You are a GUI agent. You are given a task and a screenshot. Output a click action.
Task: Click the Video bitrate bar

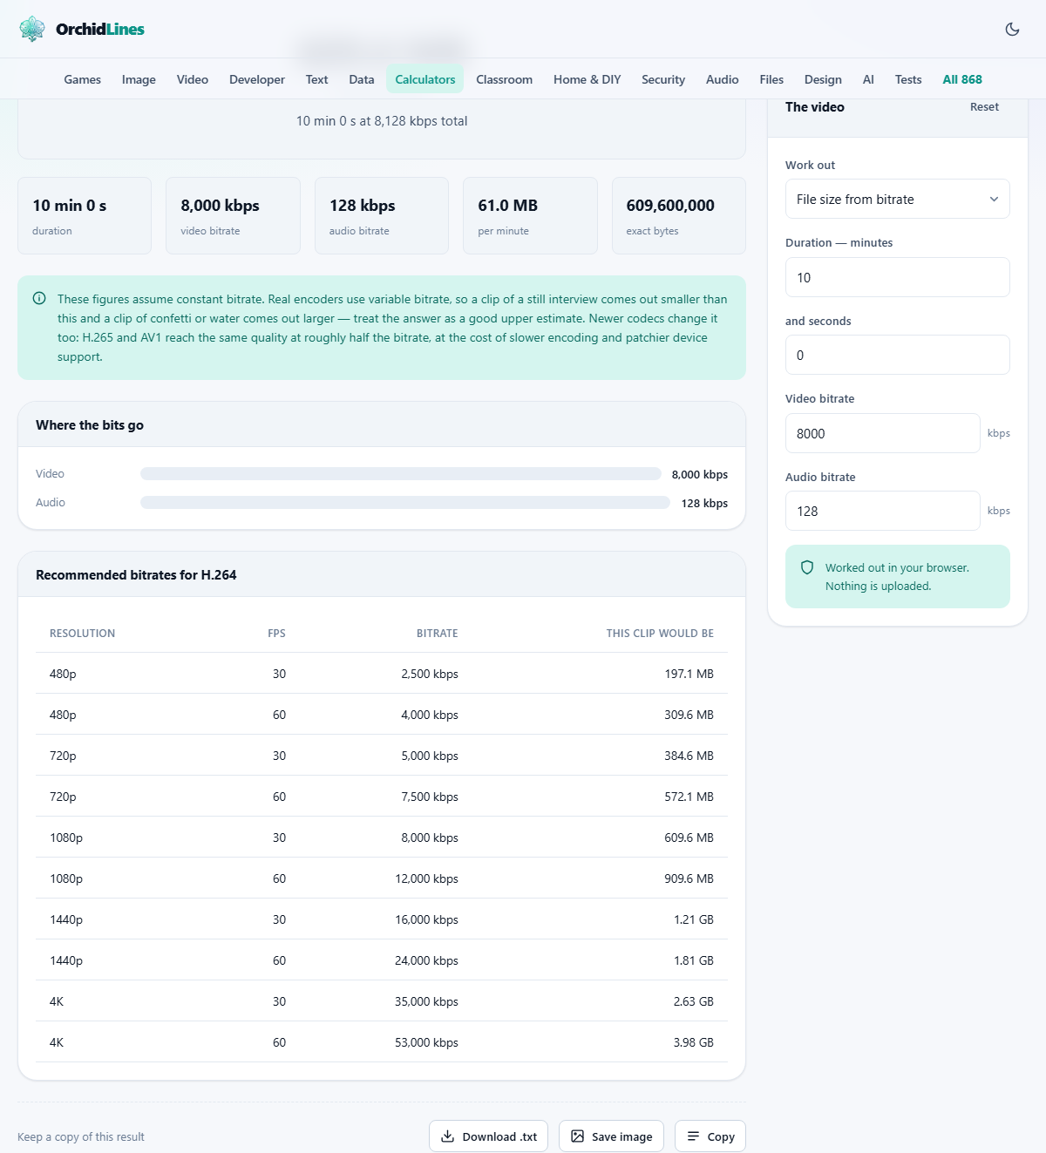401,474
